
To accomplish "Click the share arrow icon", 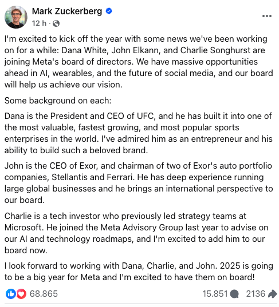I will [272, 294].
